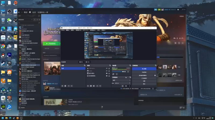Pop out the Controls dock panel
The image size is (215, 120).
(x=156, y=66)
